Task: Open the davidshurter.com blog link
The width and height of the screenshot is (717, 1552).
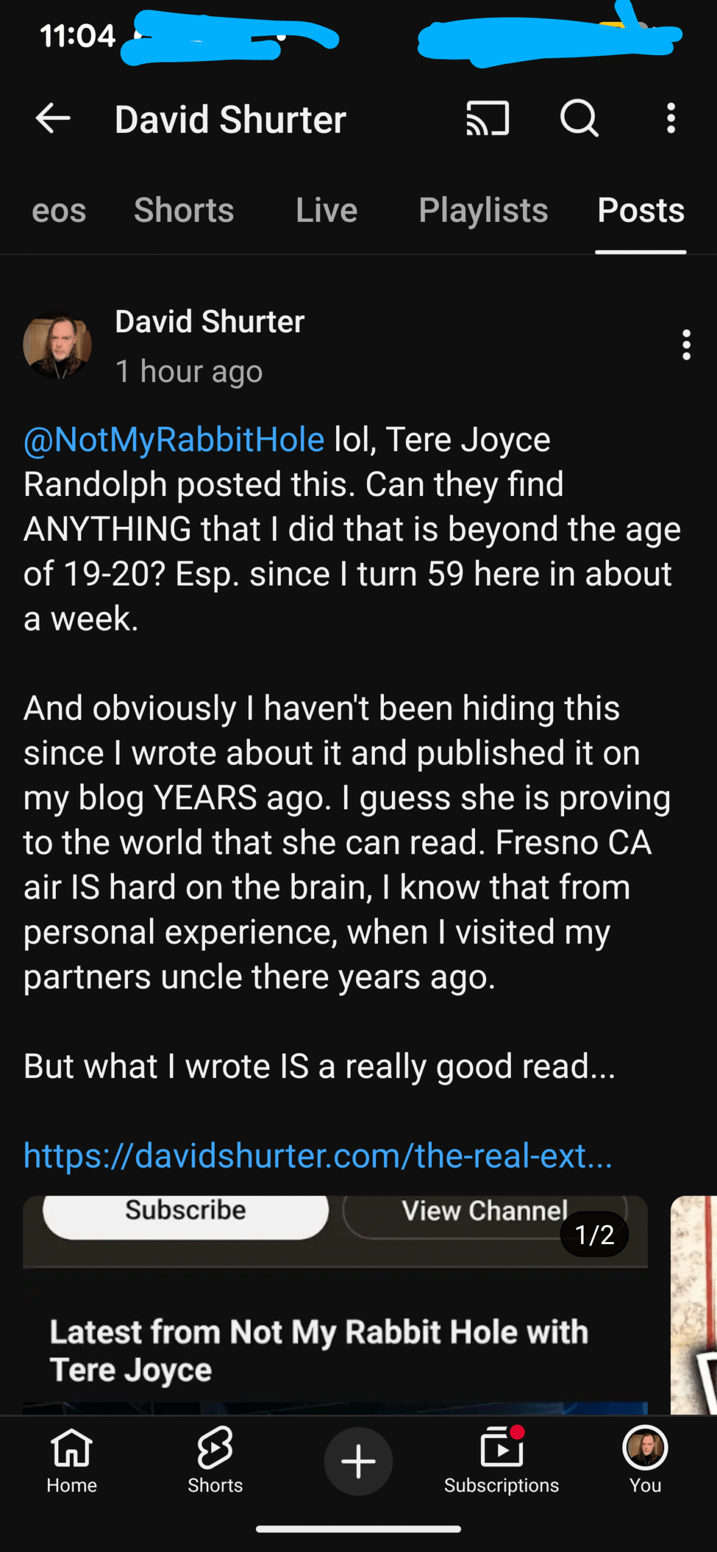Action: (x=318, y=1156)
